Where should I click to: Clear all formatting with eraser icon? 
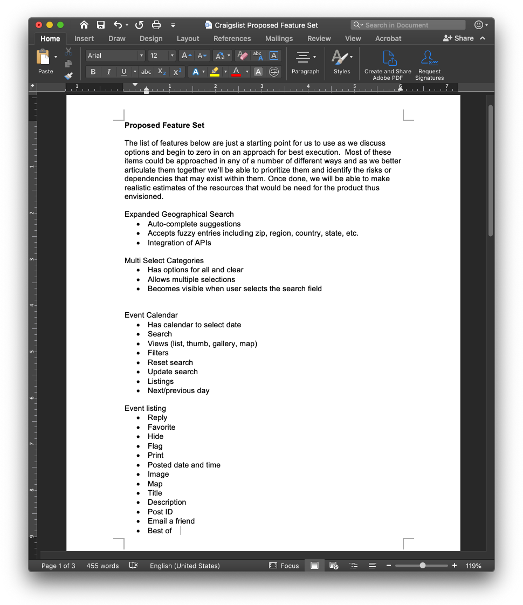[242, 56]
